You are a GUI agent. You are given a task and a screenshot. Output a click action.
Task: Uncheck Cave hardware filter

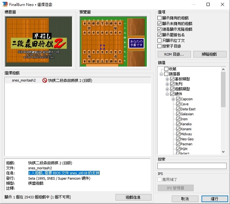(x=178, y=104)
